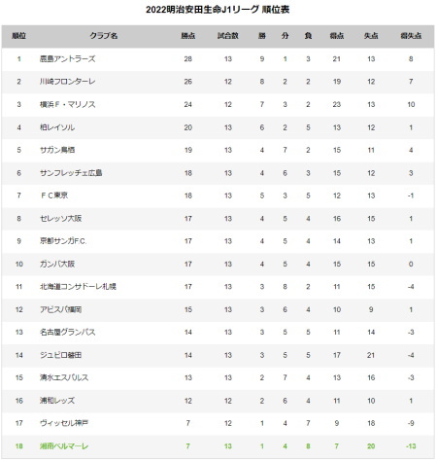The width and height of the screenshot is (437, 462).
Task: Click サンフレッチェ広島 club name
Action: (71, 173)
